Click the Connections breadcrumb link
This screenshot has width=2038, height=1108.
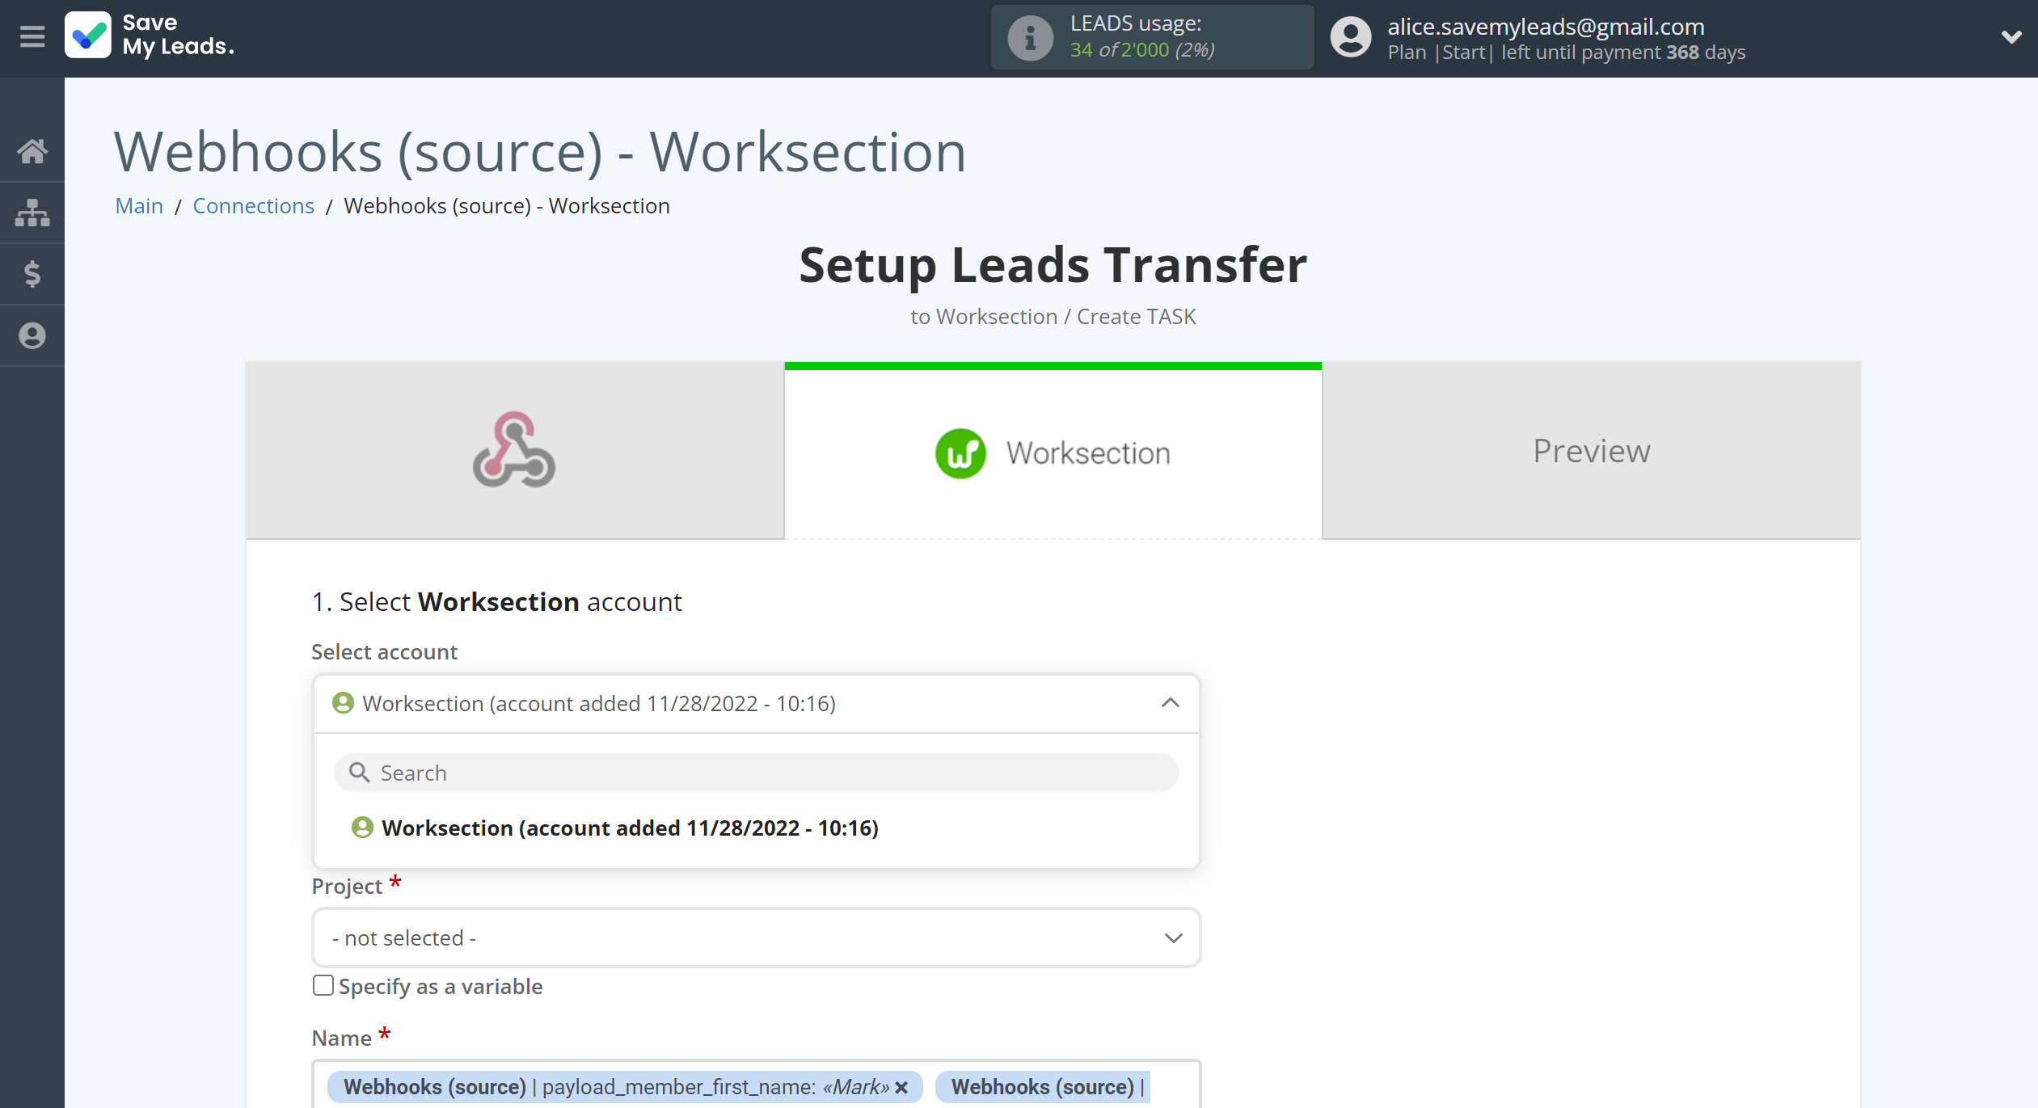coord(252,204)
